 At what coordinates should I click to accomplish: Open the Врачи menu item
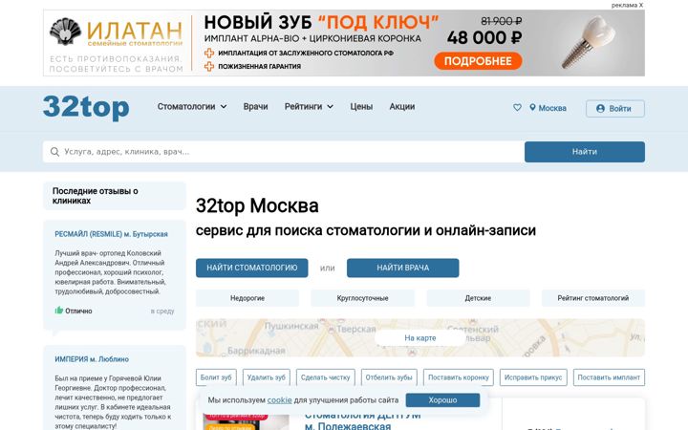255,107
